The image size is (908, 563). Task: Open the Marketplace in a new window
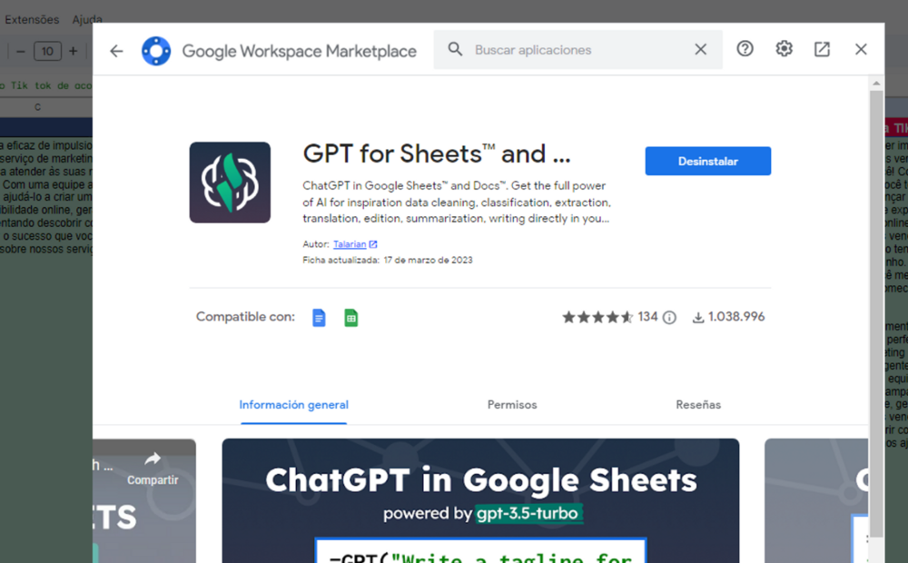[822, 49]
